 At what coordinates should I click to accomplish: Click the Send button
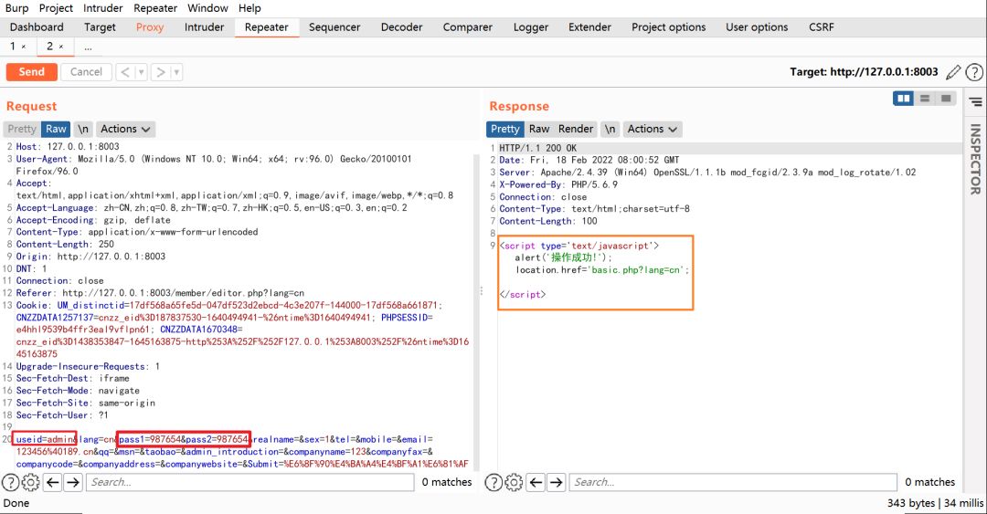(x=31, y=72)
